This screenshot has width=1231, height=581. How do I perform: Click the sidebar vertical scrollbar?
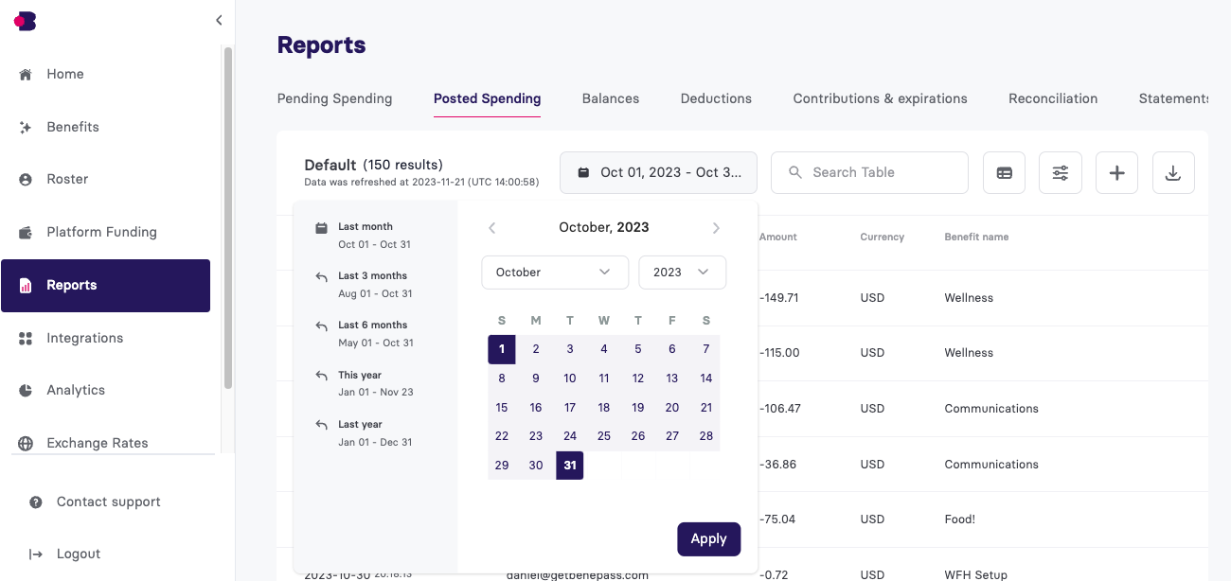(227, 218)
